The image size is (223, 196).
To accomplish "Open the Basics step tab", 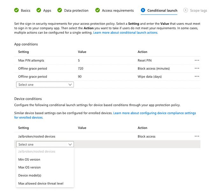I will (22, 10).
